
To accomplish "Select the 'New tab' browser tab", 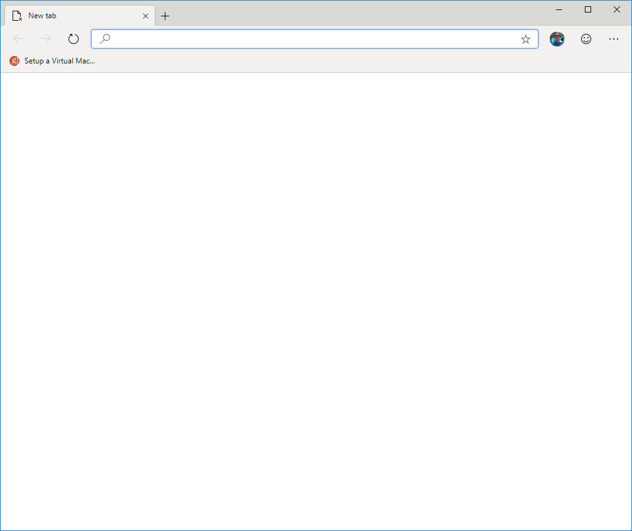I will [75, 15].
